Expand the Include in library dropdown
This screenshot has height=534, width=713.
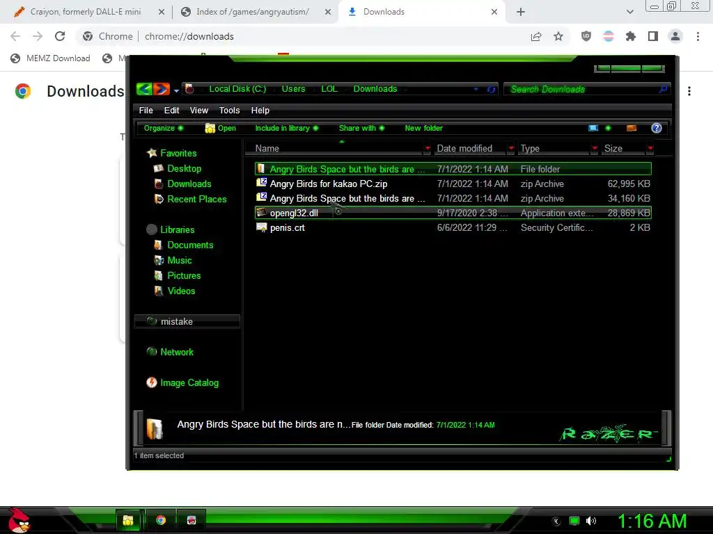click(286, 128)
